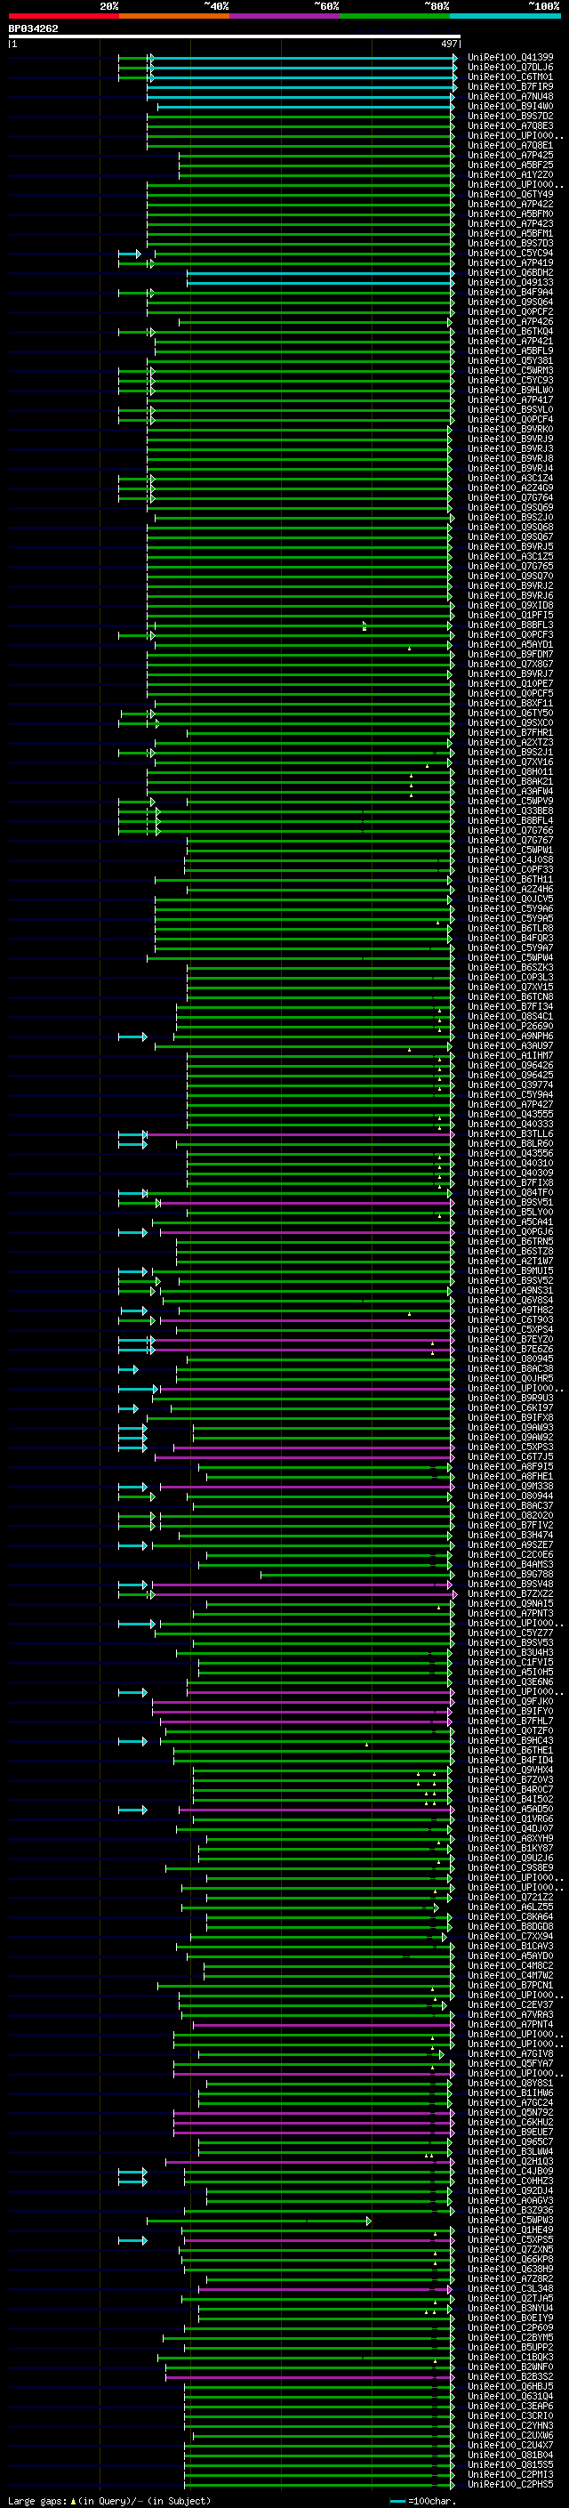
Task: Select the UniRef100_B3TLL6 label
Action: click(x=510, y=1134)
